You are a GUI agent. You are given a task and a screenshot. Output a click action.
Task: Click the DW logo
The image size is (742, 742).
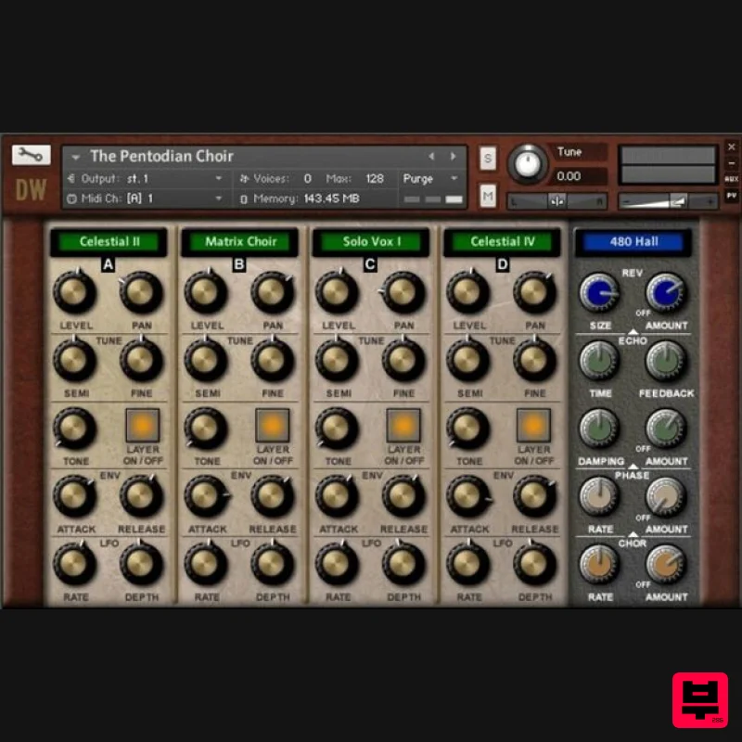31,189
